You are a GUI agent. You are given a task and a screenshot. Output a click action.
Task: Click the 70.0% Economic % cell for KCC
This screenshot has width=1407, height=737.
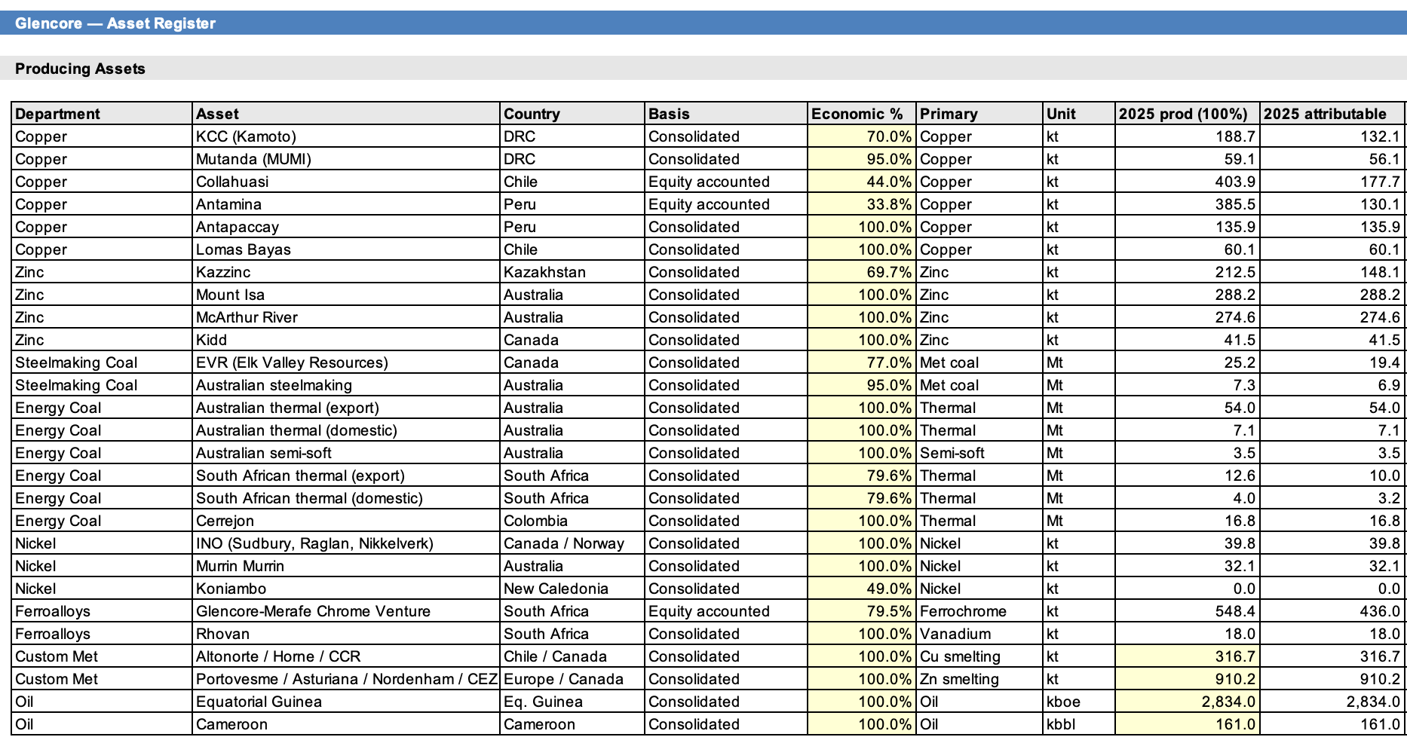point(862,136)
